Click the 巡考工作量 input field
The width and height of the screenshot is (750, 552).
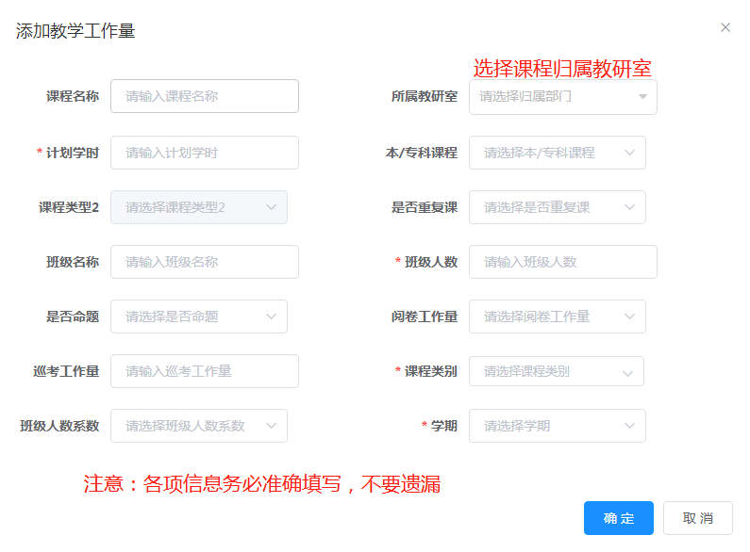point(205,371)
